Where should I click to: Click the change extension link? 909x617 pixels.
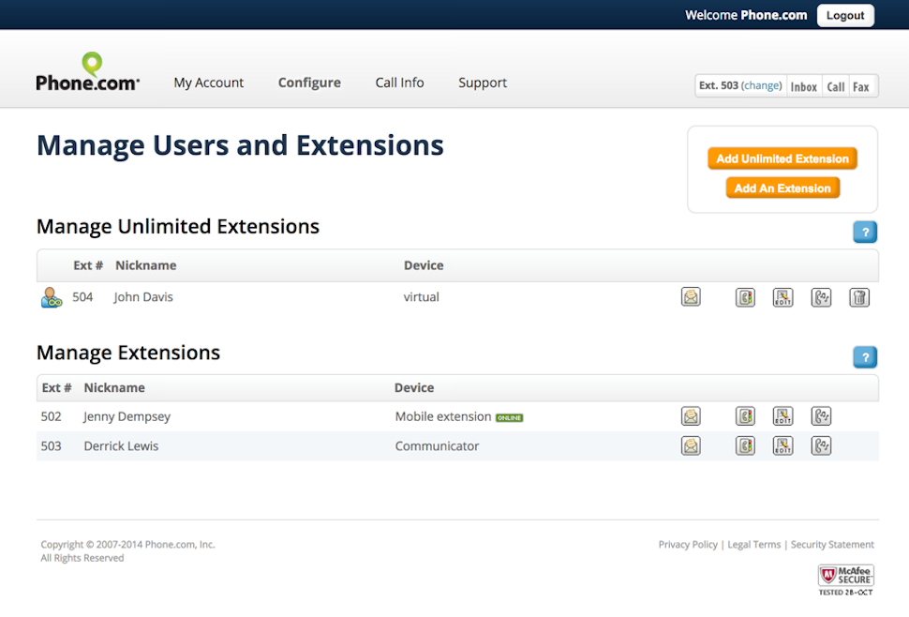pyautogui.click(x=762, y=85)
